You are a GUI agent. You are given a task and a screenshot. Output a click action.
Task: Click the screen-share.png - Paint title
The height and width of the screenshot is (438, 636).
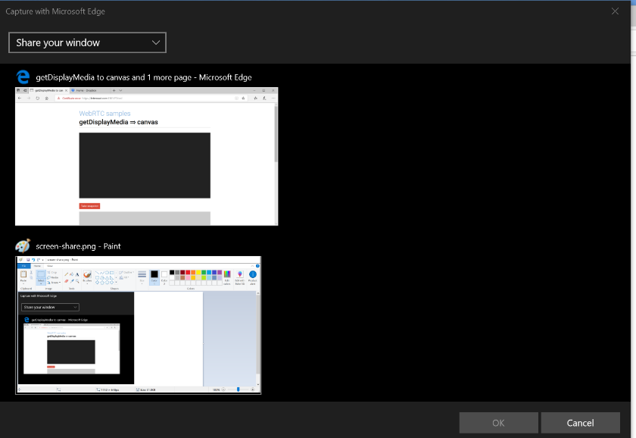[x=78, y=246]
